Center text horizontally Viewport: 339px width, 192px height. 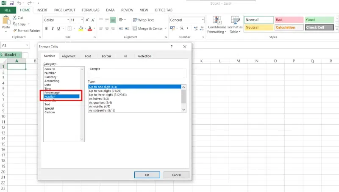107,28
